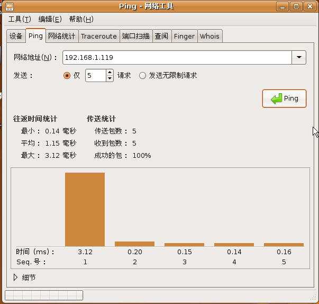Click the bar for Seq 2
Viewport: 319px width, 304px height.
[x=135, y=244]
